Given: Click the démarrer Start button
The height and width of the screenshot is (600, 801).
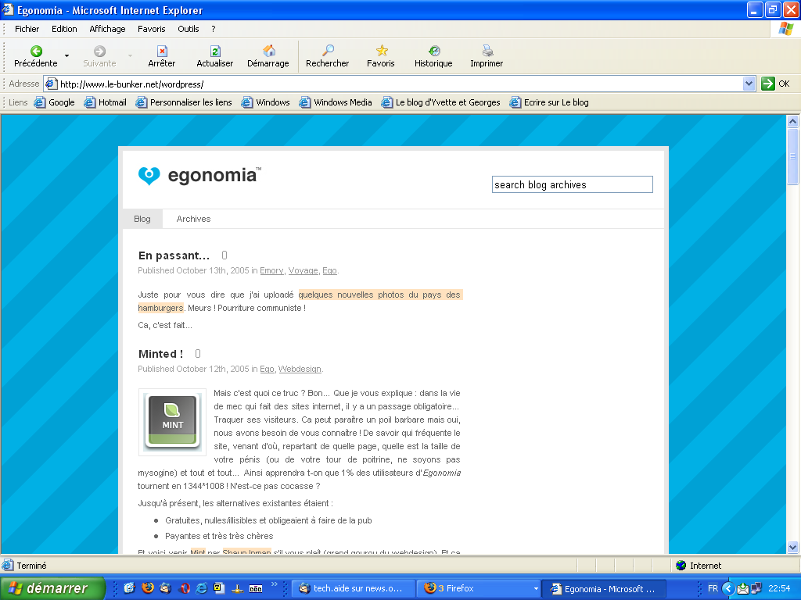Looking at the screenshot, I should pyautogui.click(x=52, y=588).
